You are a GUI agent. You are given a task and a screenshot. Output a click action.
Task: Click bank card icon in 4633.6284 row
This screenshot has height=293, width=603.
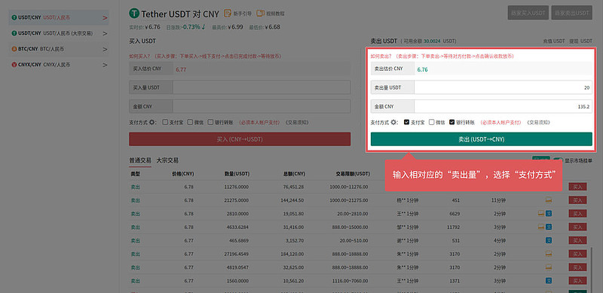541,227
